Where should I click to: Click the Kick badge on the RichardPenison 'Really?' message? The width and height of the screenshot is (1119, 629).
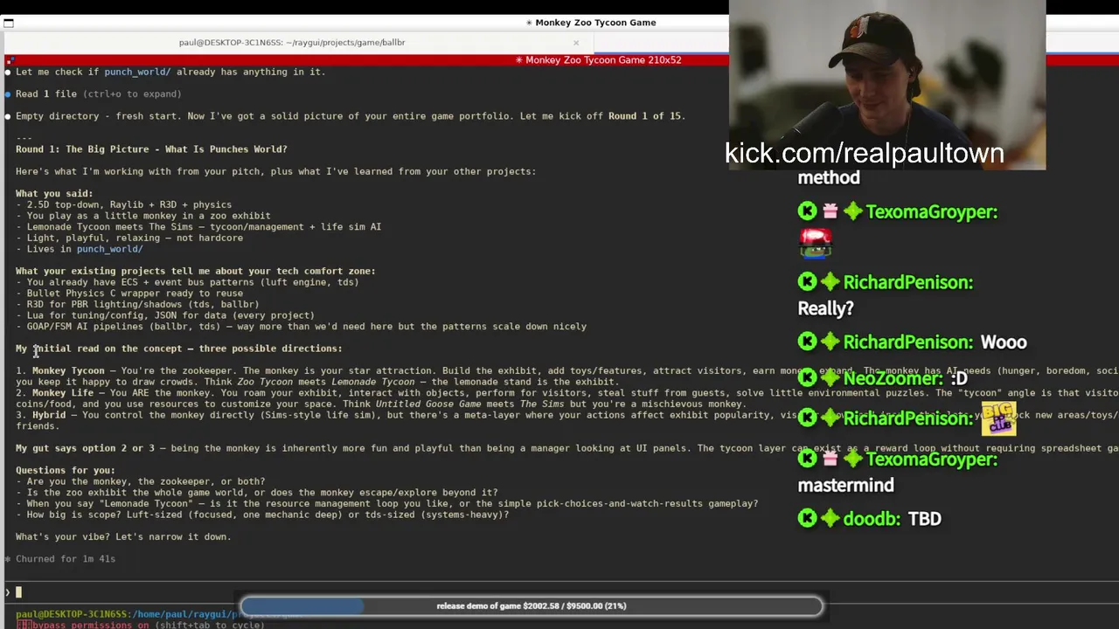[807, 282]
